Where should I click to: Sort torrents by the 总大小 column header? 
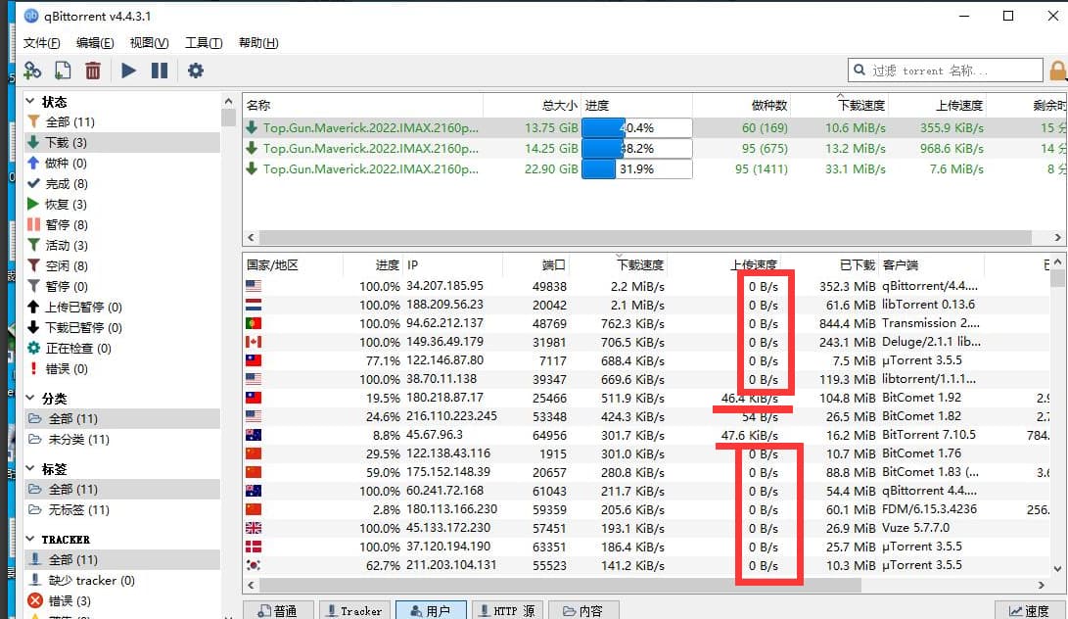(532, 105)
